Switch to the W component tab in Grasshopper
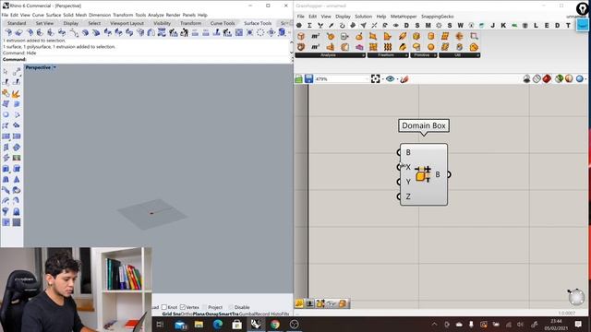 tap(460, 25)
